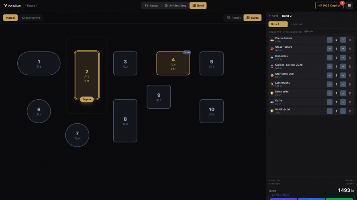Select round table 6
357x200 pixels.
pos(39,111)
